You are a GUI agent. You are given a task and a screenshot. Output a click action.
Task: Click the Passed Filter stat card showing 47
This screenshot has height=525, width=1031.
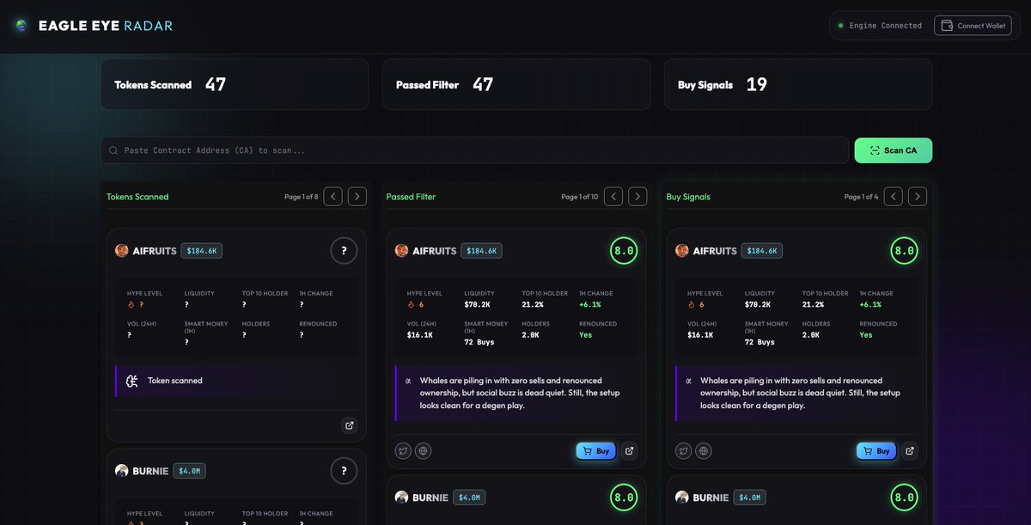[x=515, y=84]
